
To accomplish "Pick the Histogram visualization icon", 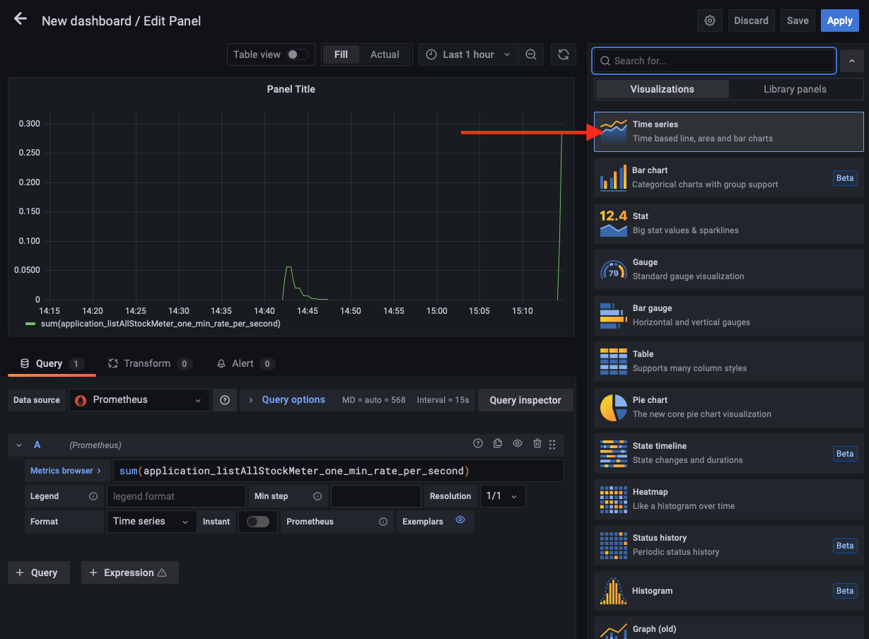I will 614,591.
